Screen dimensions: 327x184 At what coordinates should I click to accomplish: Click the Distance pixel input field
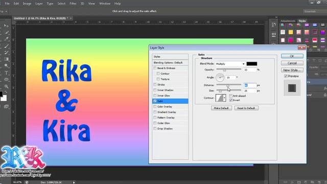(250, 85)
